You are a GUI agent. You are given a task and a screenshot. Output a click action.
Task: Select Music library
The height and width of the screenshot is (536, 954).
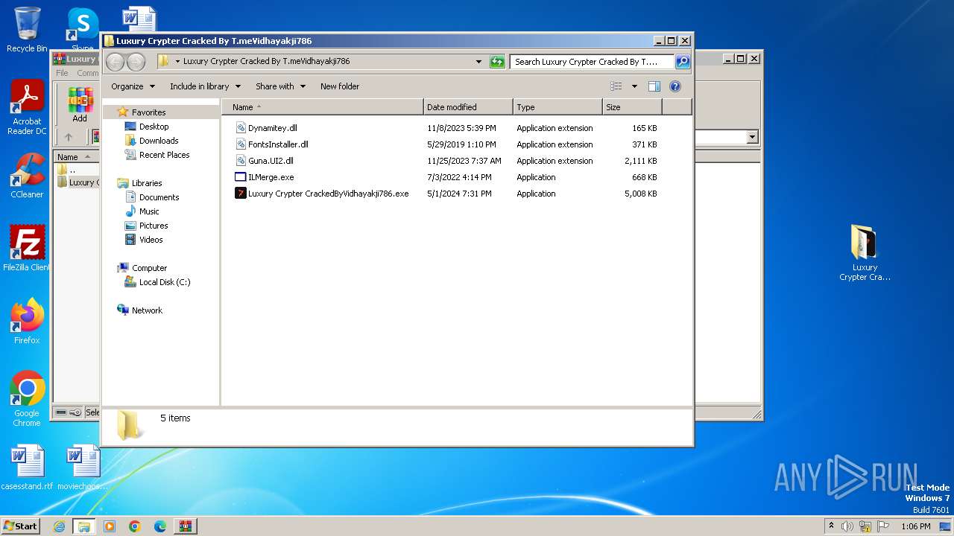point(149,211)
